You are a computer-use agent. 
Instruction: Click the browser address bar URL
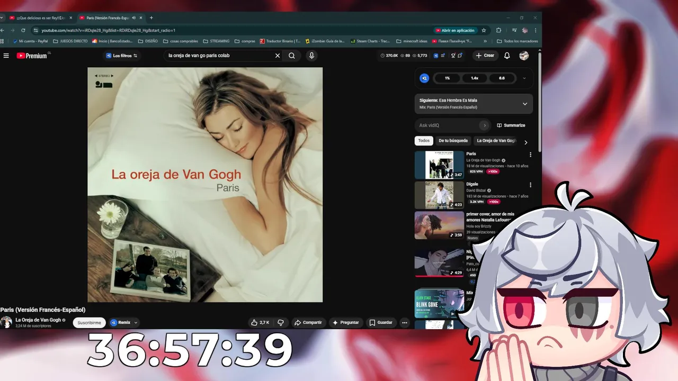pos(109,30)
